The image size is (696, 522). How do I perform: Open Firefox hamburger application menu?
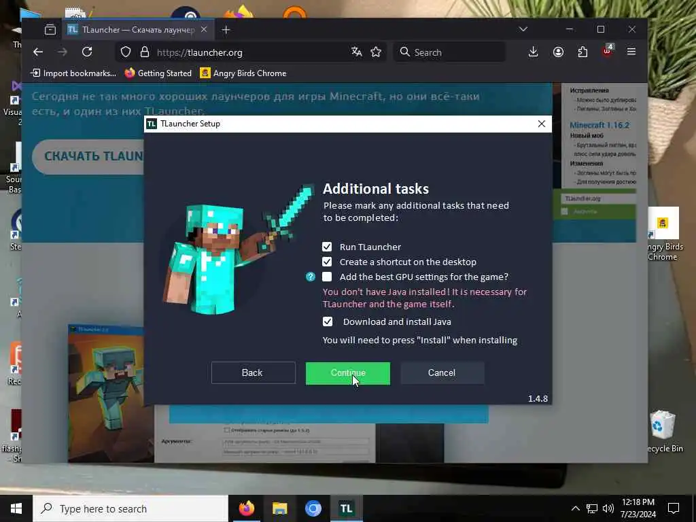coord(631,52)
